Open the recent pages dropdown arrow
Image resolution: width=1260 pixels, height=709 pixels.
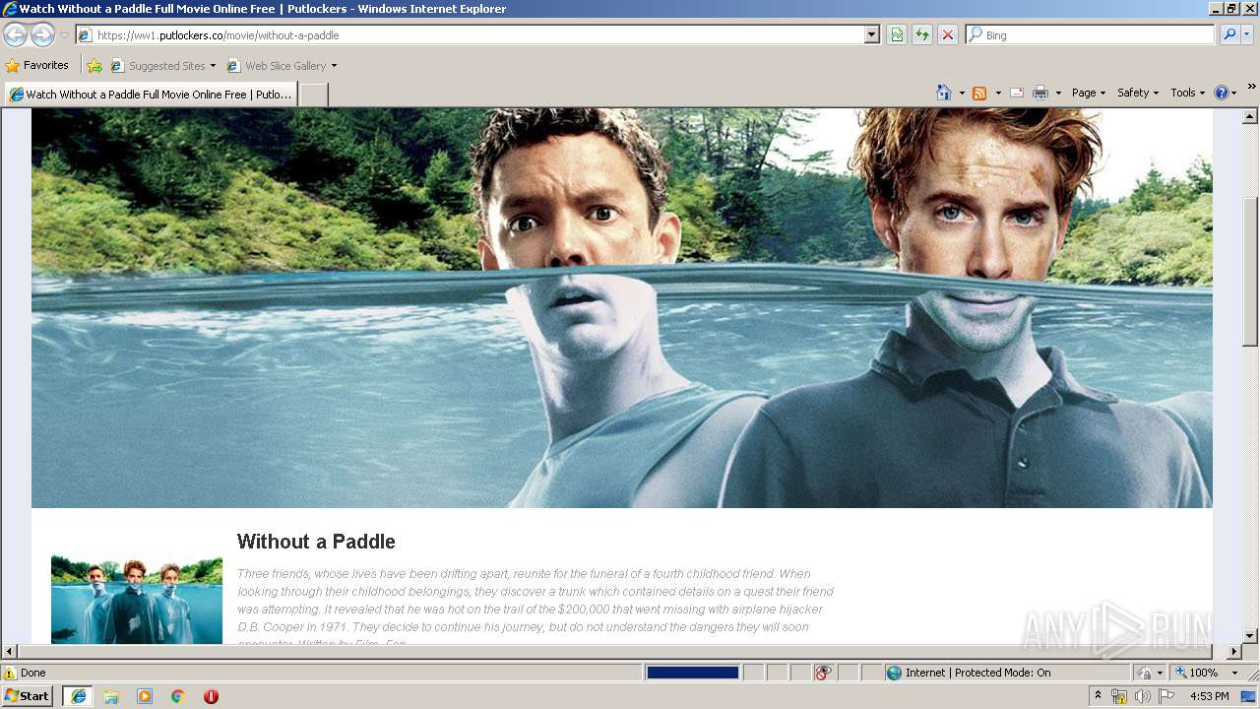click(x=64, y=35)
